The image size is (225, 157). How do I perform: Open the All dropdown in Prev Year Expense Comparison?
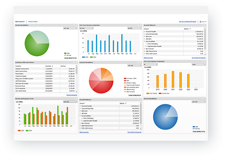click(x=151, y=65)
